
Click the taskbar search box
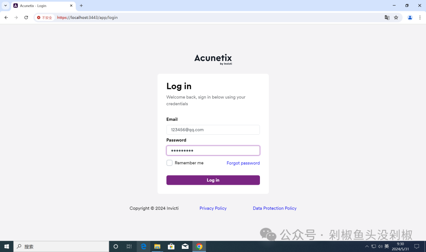coord(61,246)
